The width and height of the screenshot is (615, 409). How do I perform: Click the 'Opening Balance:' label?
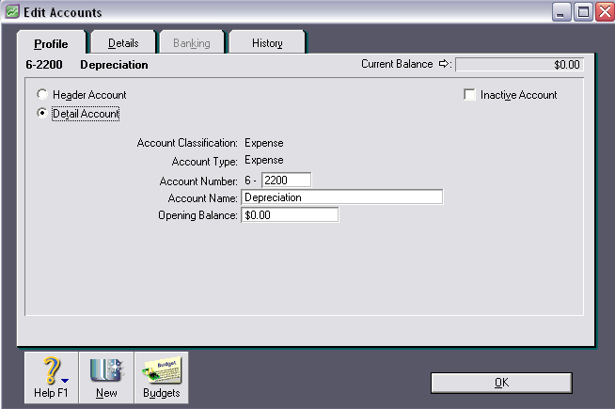click(x=197, y=215)
